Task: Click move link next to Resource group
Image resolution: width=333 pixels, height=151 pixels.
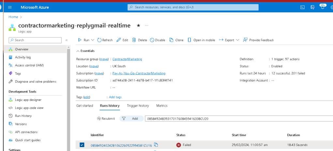Action: (104, 59)
